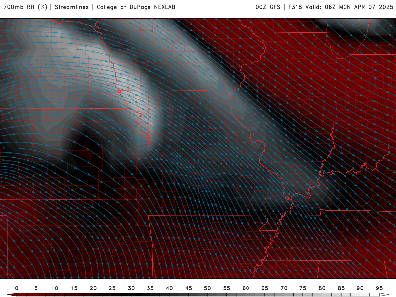Image resolution: width=396 pixels, height=297 pixels.
Task: Click the colorbar label "55"
Action: click(227, 288)
